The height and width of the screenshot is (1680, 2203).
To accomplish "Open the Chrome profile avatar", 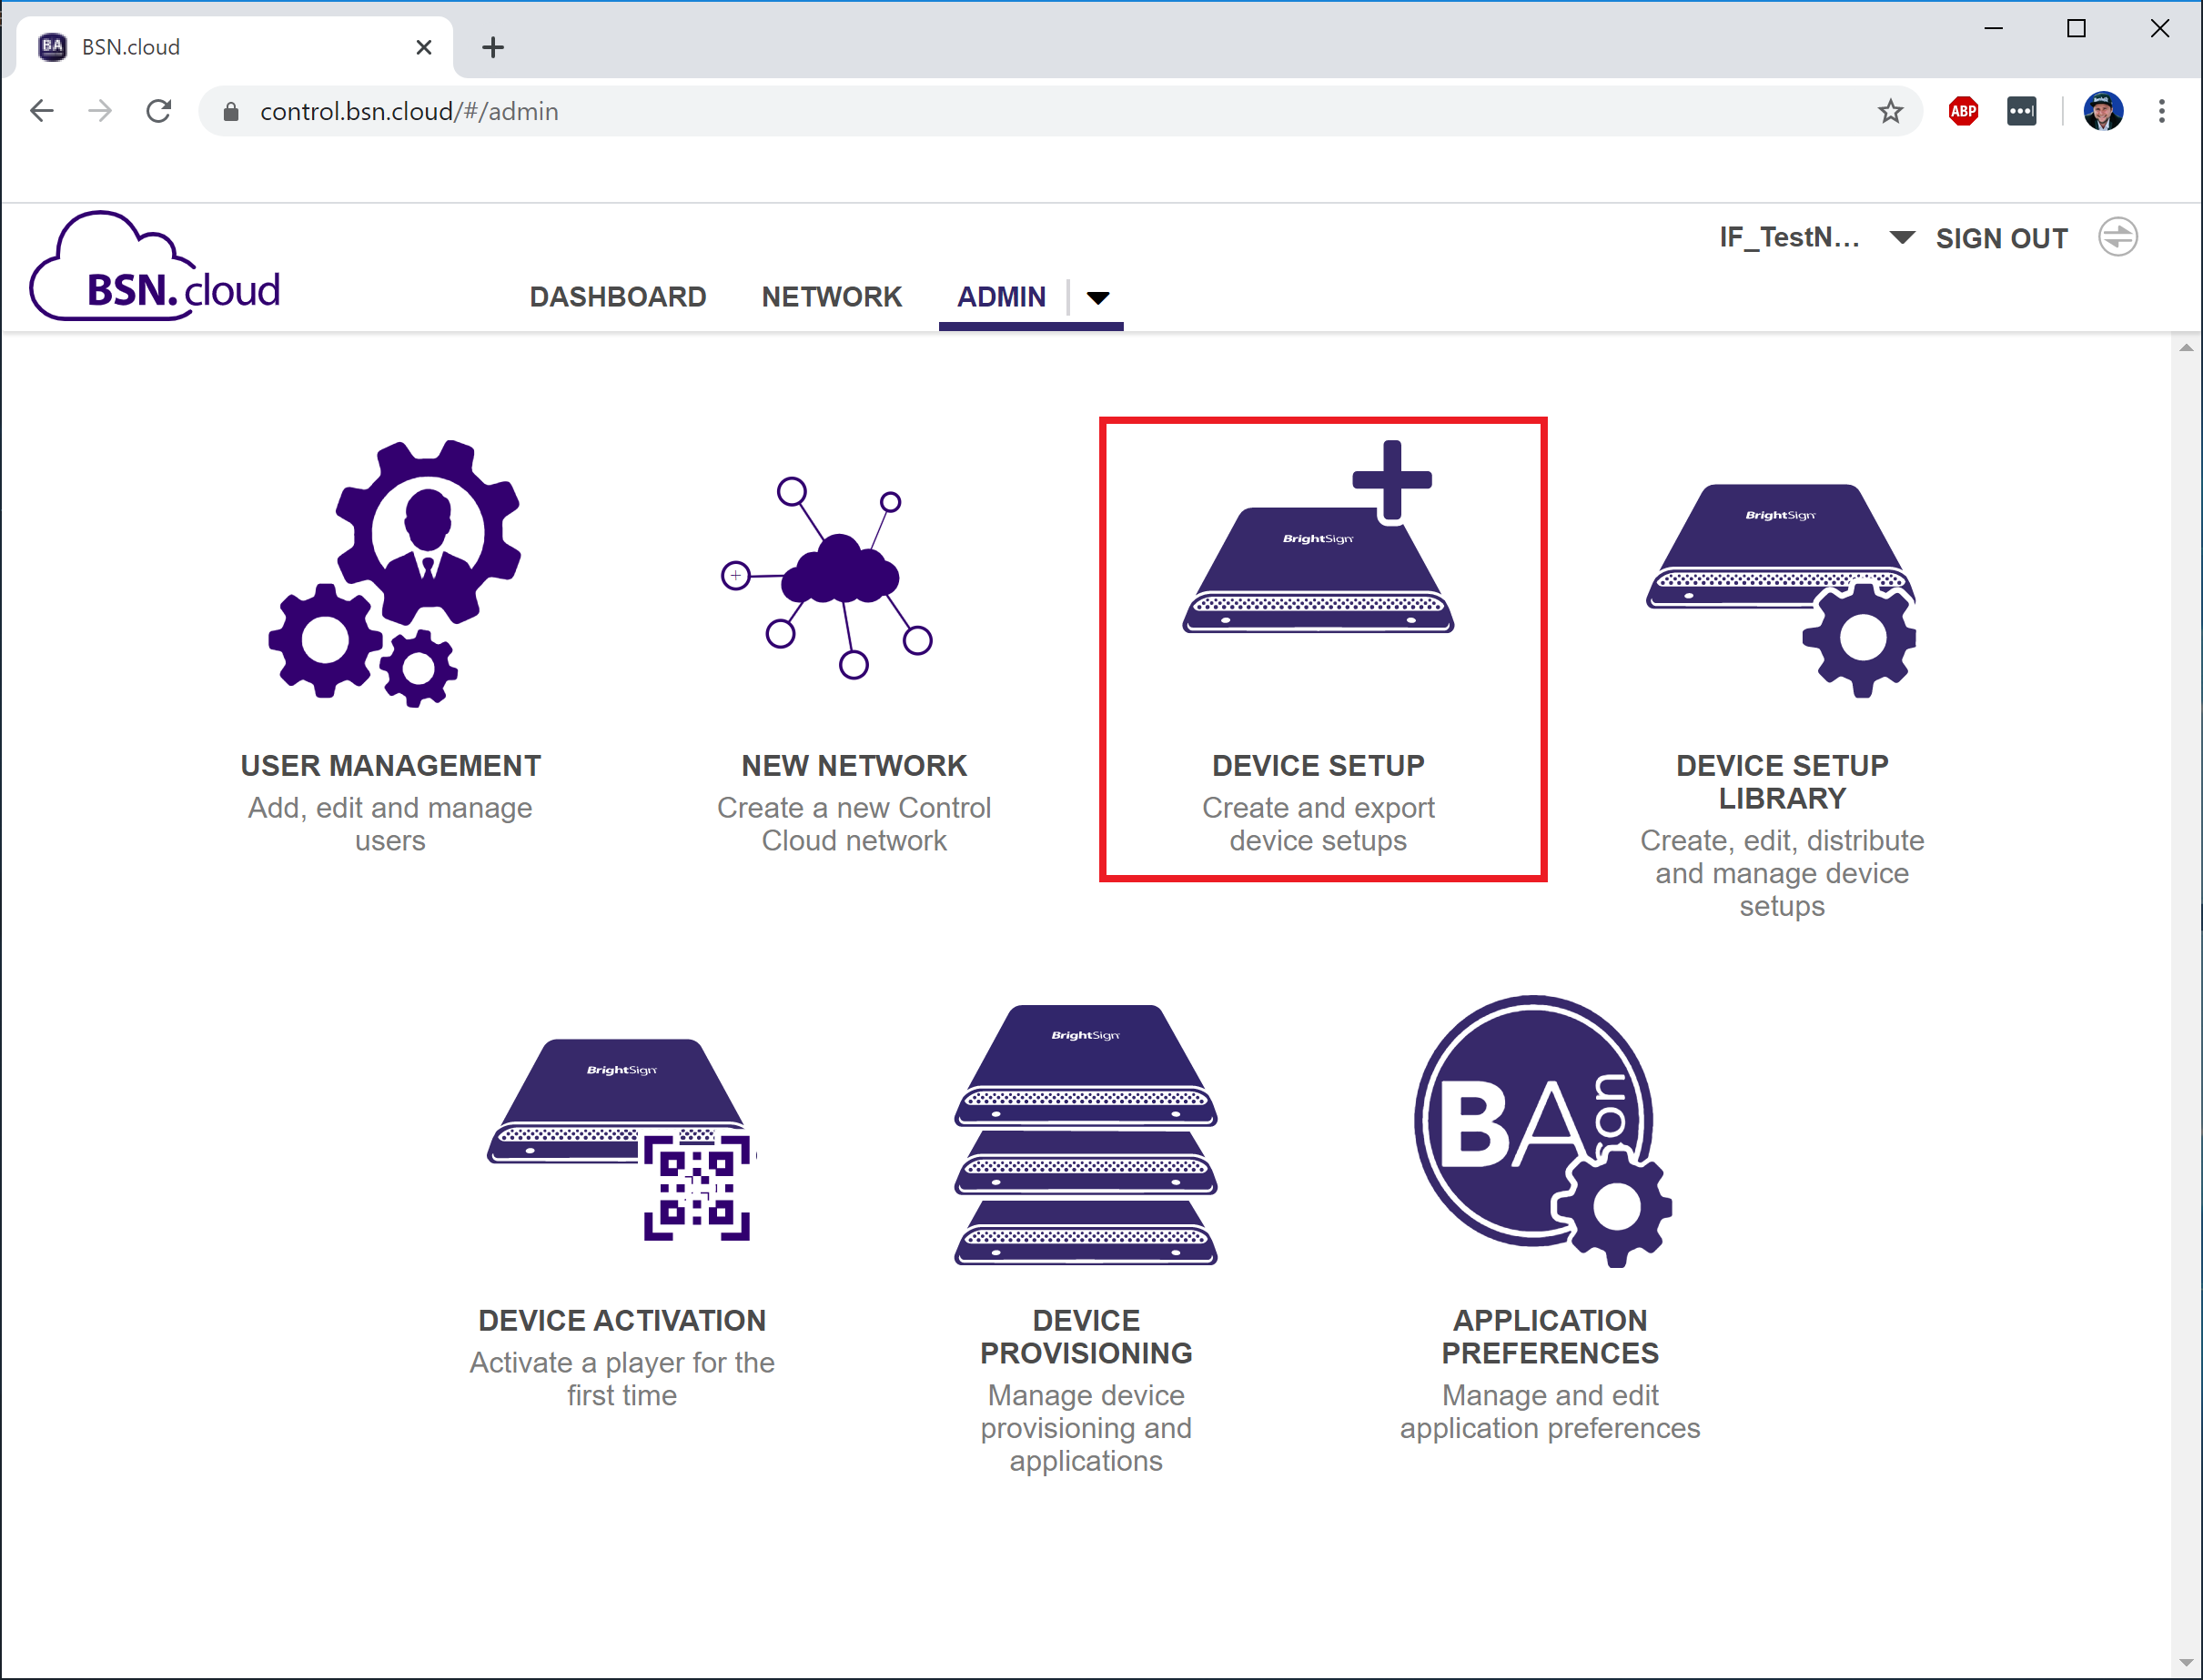I will tap(2103, 111).
